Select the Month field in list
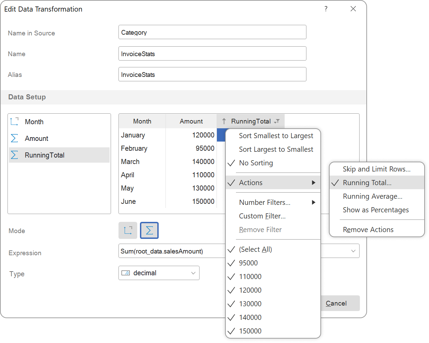 tap(59, 121)
